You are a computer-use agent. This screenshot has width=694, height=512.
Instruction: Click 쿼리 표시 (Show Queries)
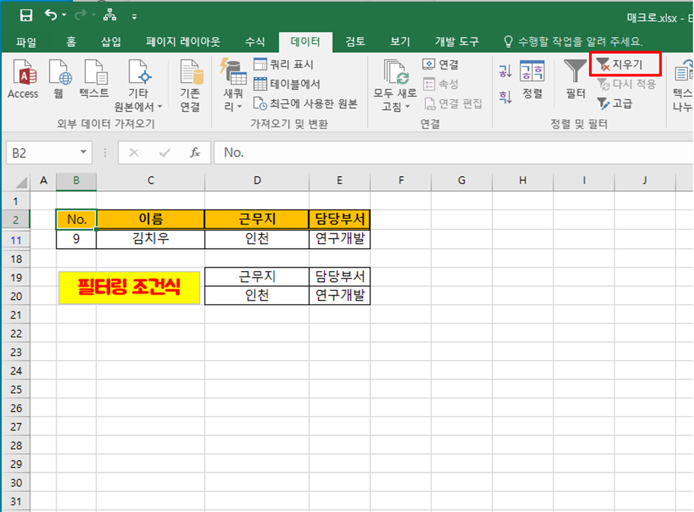coord(283,64)
